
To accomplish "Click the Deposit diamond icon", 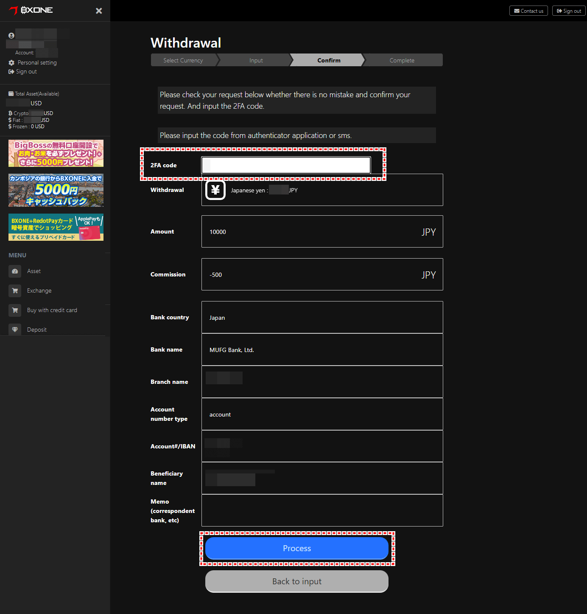I will [15, 330].
